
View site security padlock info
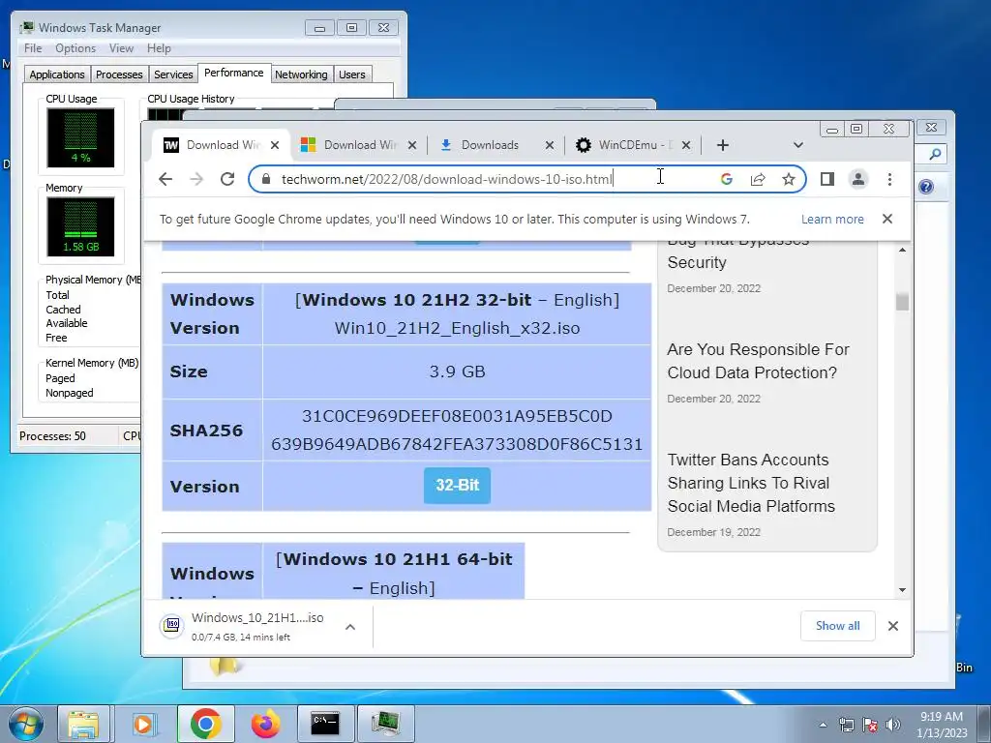(267, 179)
